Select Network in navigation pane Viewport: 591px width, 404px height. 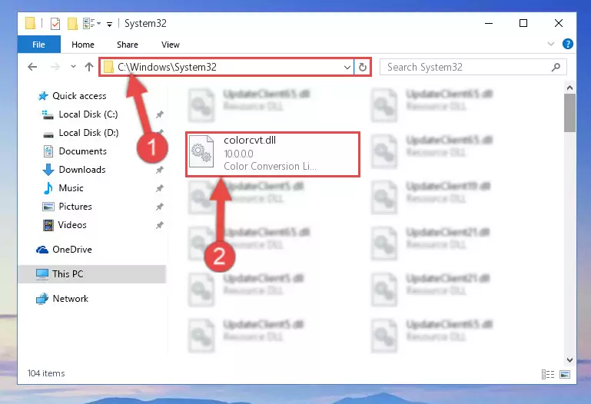tap(71, 299)
